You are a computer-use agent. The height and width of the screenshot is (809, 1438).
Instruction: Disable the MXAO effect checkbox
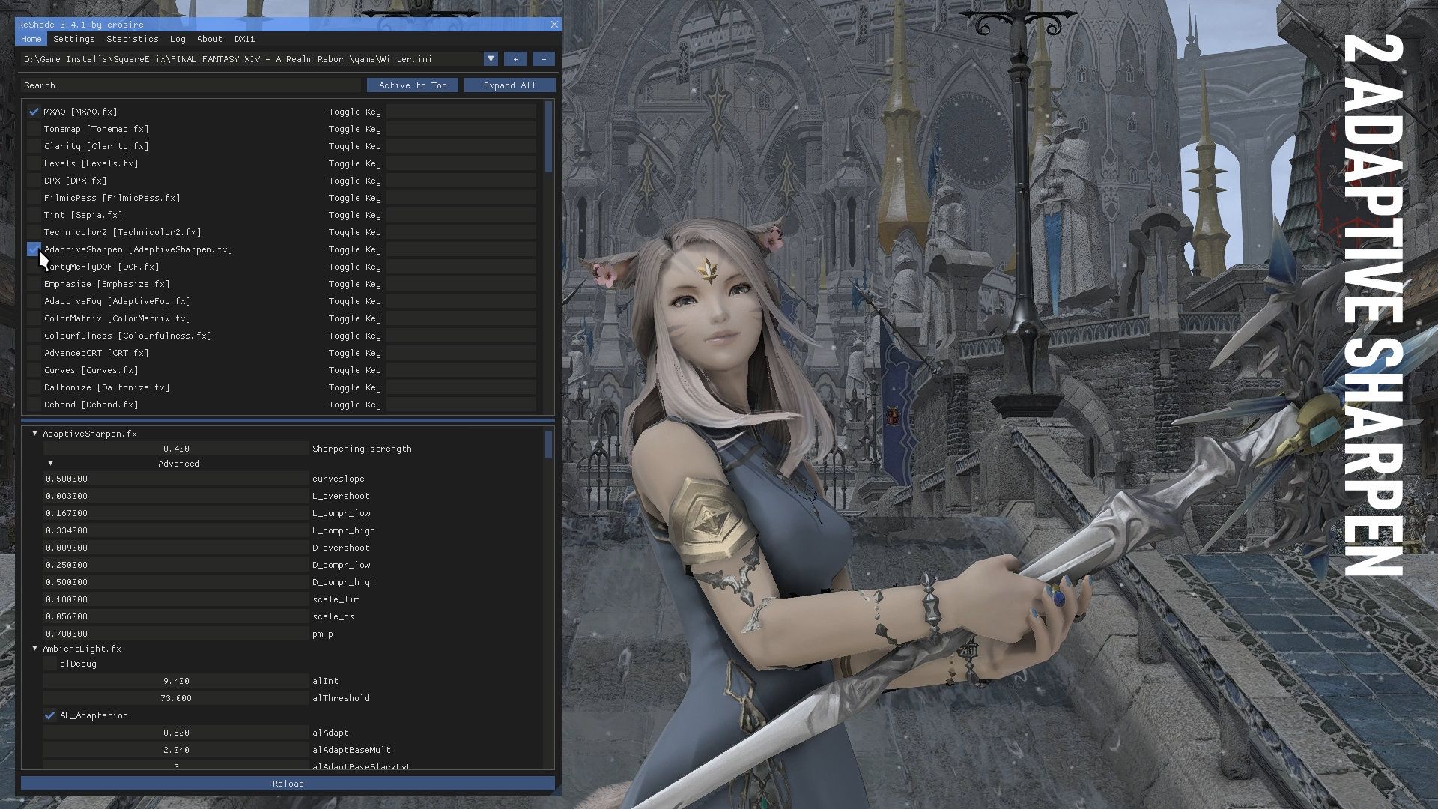[x=34, y=112]
